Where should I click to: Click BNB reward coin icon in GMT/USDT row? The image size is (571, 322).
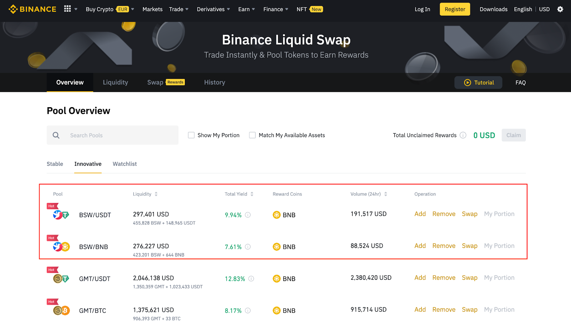pos(277,279)
